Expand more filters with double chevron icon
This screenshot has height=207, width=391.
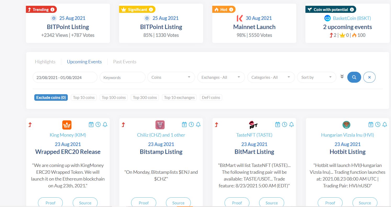click(342, 76)
